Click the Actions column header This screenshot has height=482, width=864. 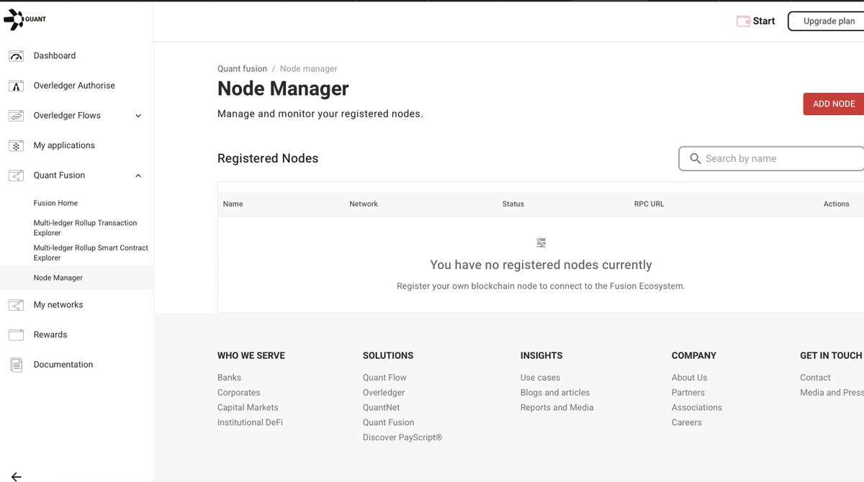pyautogui.click(x=837, y=204)
